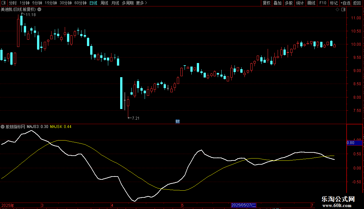Click the 统计 statistics button
This screenshot has width=364, height=209.
click(300, 3)
